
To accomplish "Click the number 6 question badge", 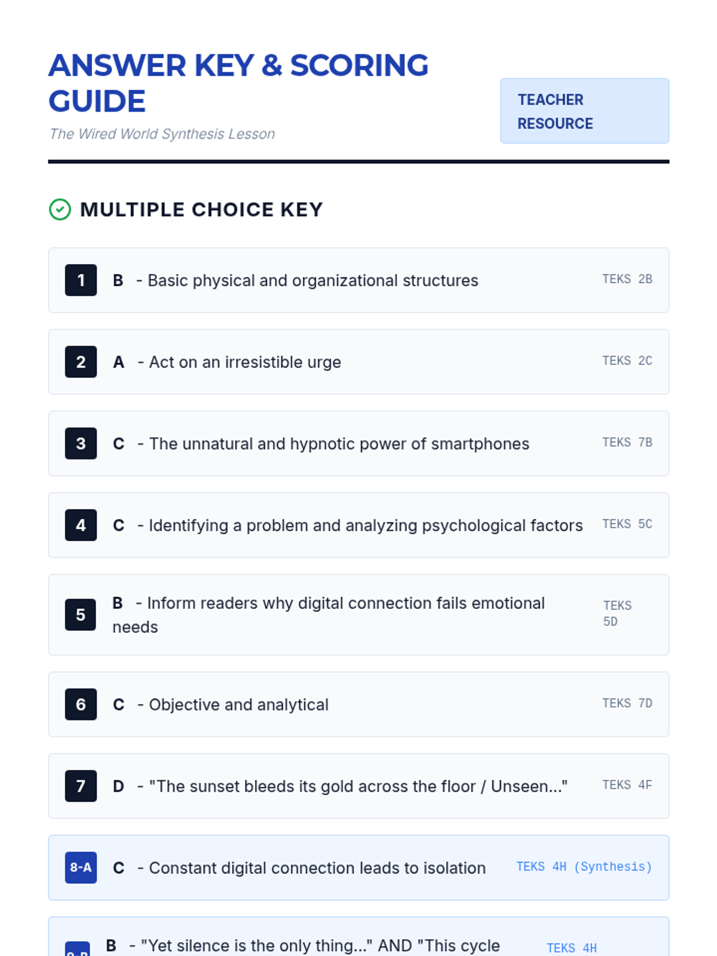I will (81, 704).
